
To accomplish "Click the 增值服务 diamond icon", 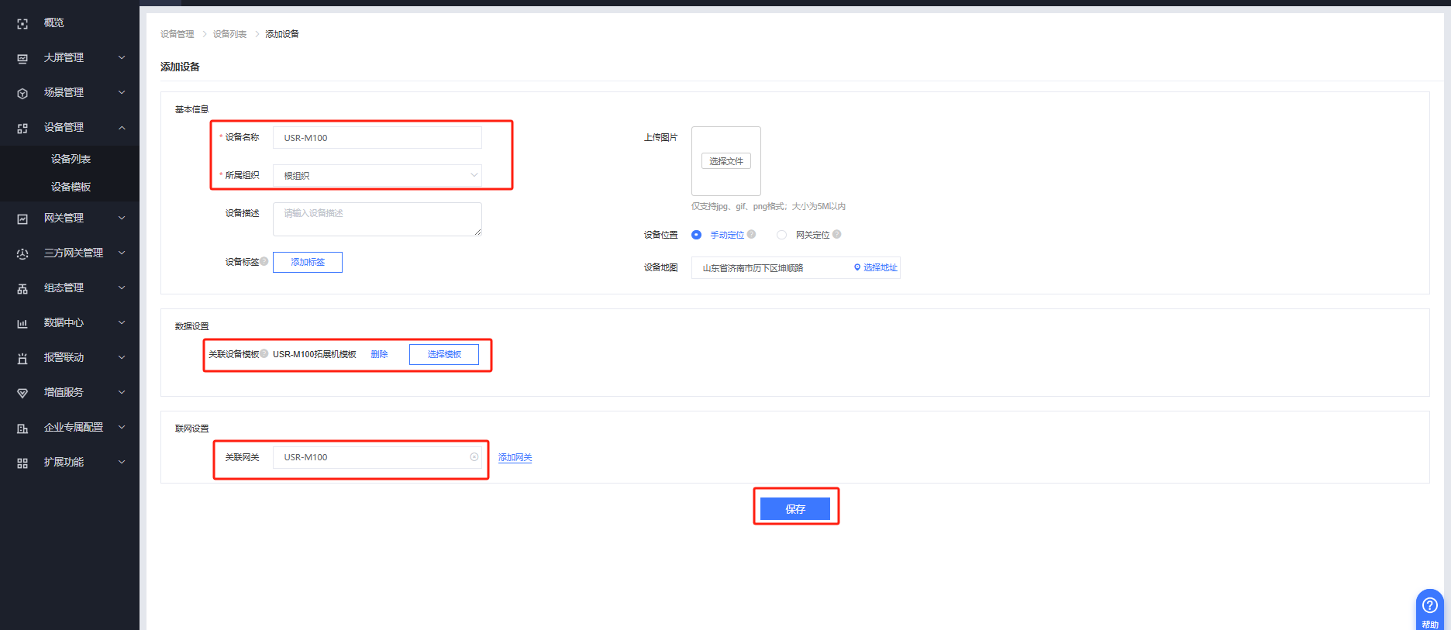I will pyautogui.click(x=22, y=394).
